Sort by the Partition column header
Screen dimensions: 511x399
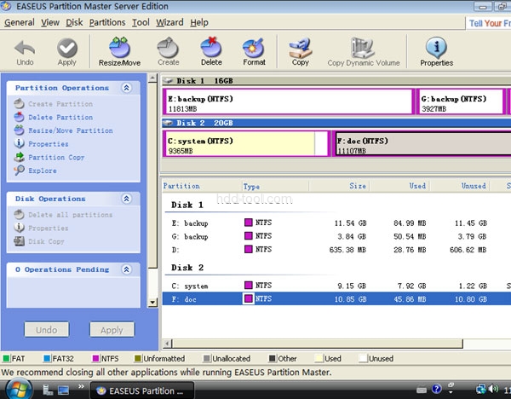pyautogui.click(x=202, y=186)
